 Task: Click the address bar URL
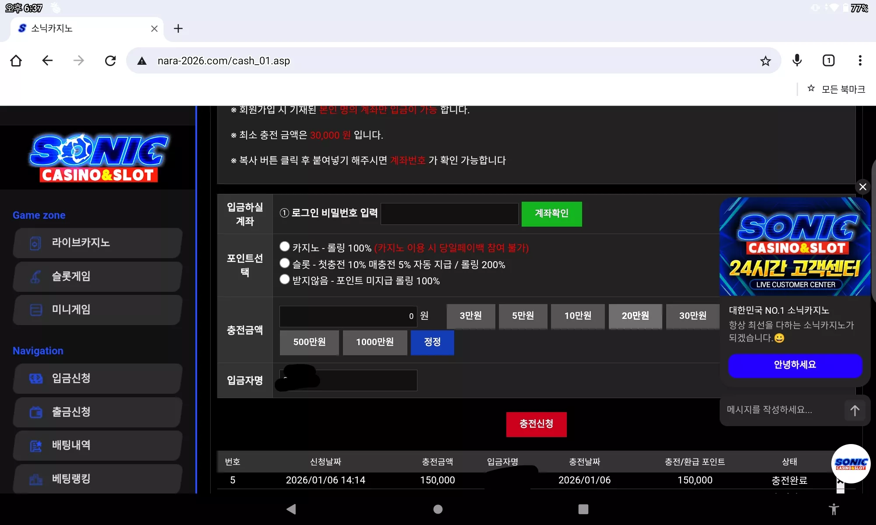coord(224,61)
